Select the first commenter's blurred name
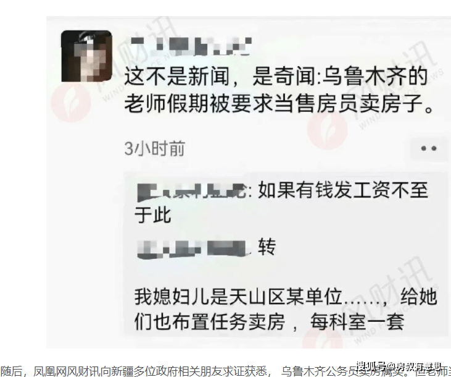 [x=192, y=191]
